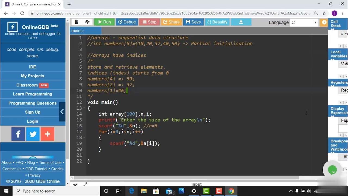Fold the for loop block at line 18

click(85, 137)
